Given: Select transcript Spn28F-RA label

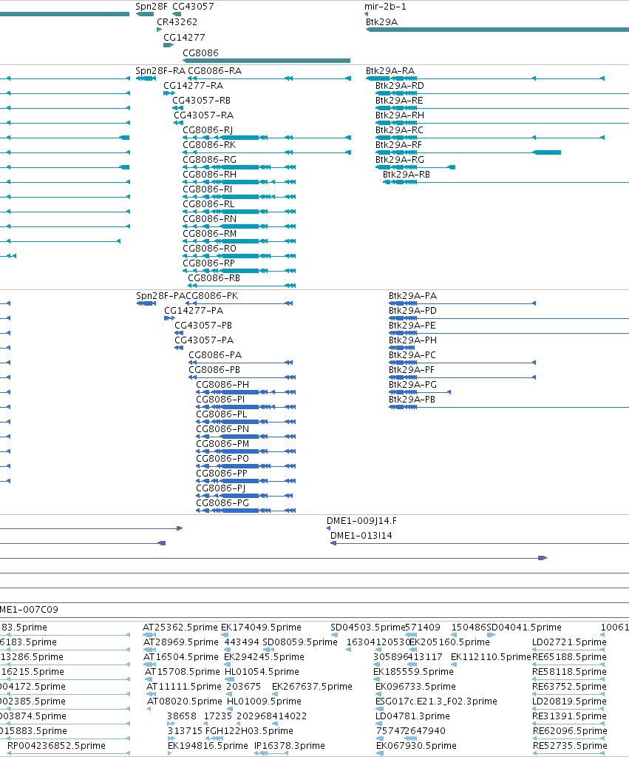Looking at the screenshot, I should pyautogui.click(x=160, y=70).
